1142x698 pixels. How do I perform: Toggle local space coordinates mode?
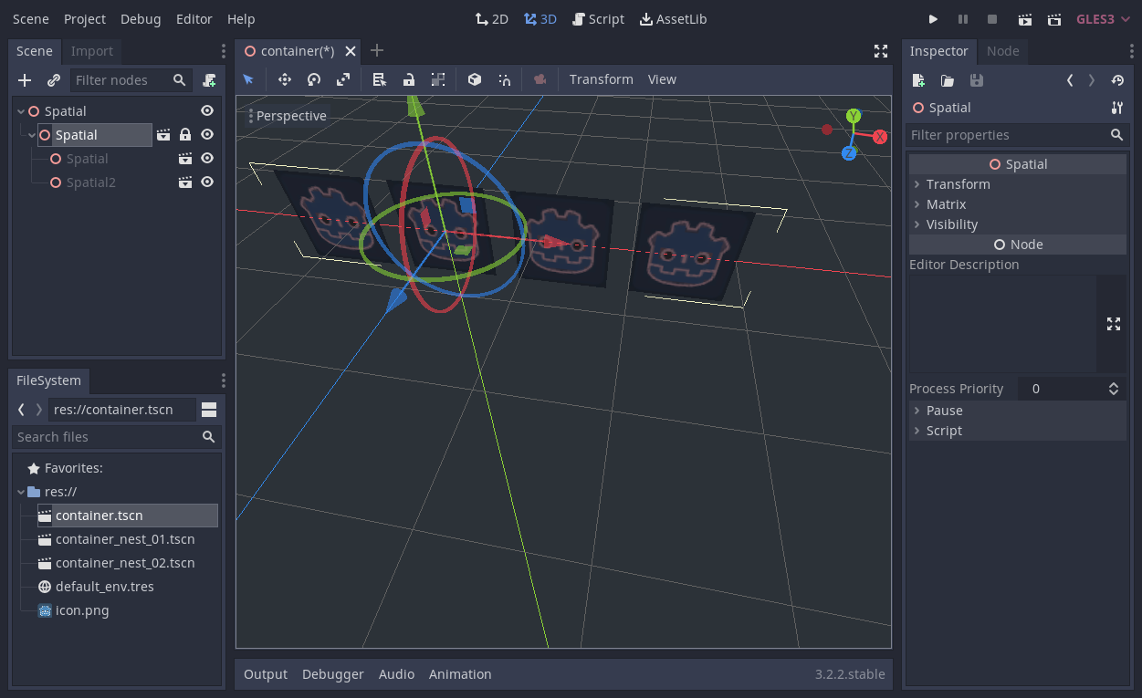coord(474,79)
